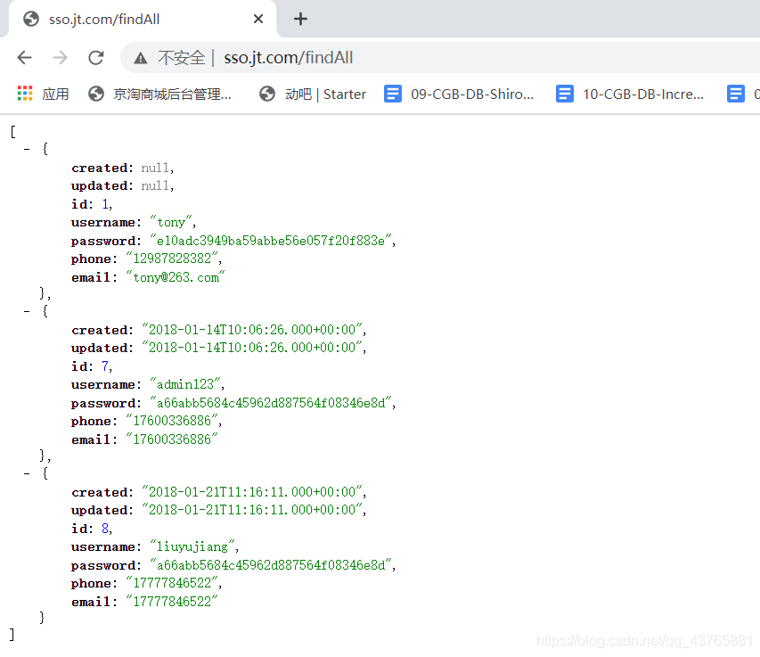Click the id value 1
Viewport: 760px width, 657px height.
pos(105,204)
